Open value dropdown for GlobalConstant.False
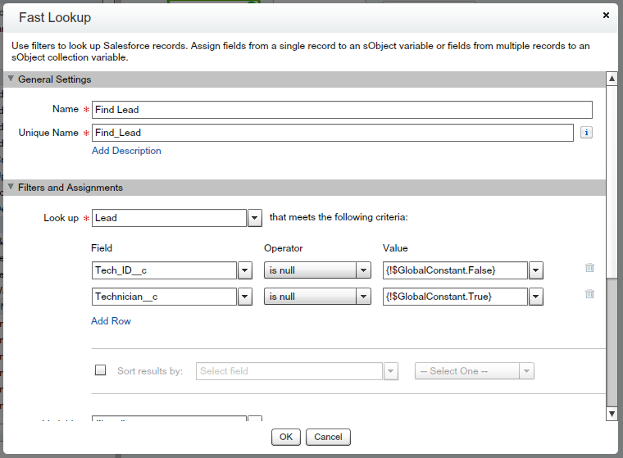 [x=536, y=270]
